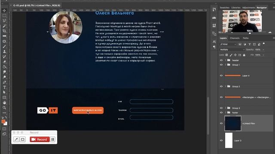Filter layers by smart objects

(259, 44)
